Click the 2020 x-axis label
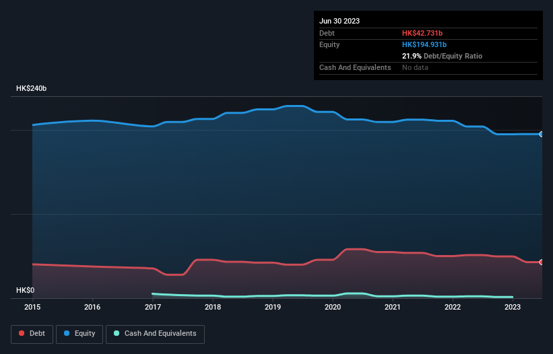Screen dimensions: 553x354 [333, 307]
